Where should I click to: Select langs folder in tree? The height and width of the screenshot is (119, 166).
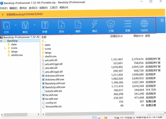click(x=14, y=52)
